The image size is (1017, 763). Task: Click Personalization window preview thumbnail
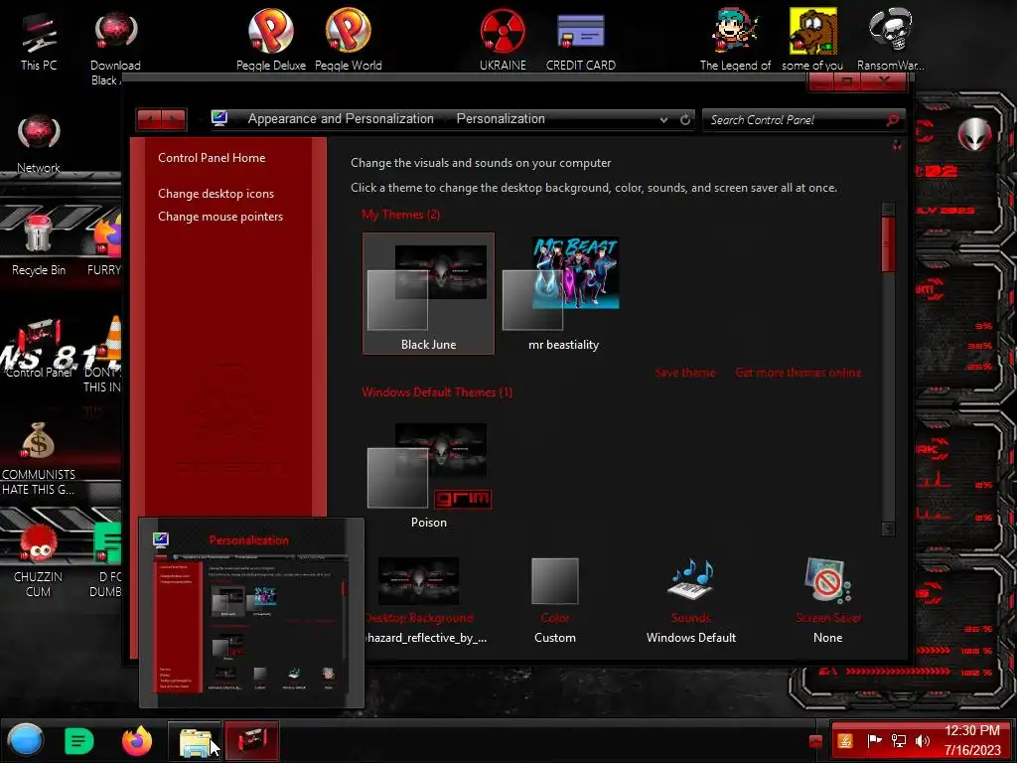click(x=251, y=612)
